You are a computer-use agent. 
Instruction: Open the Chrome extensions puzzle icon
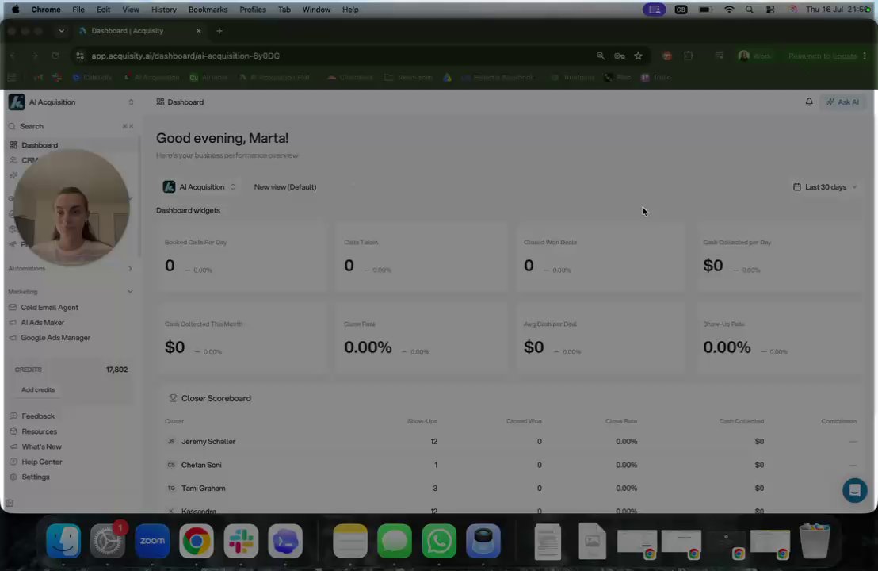(x=688, y=56)
